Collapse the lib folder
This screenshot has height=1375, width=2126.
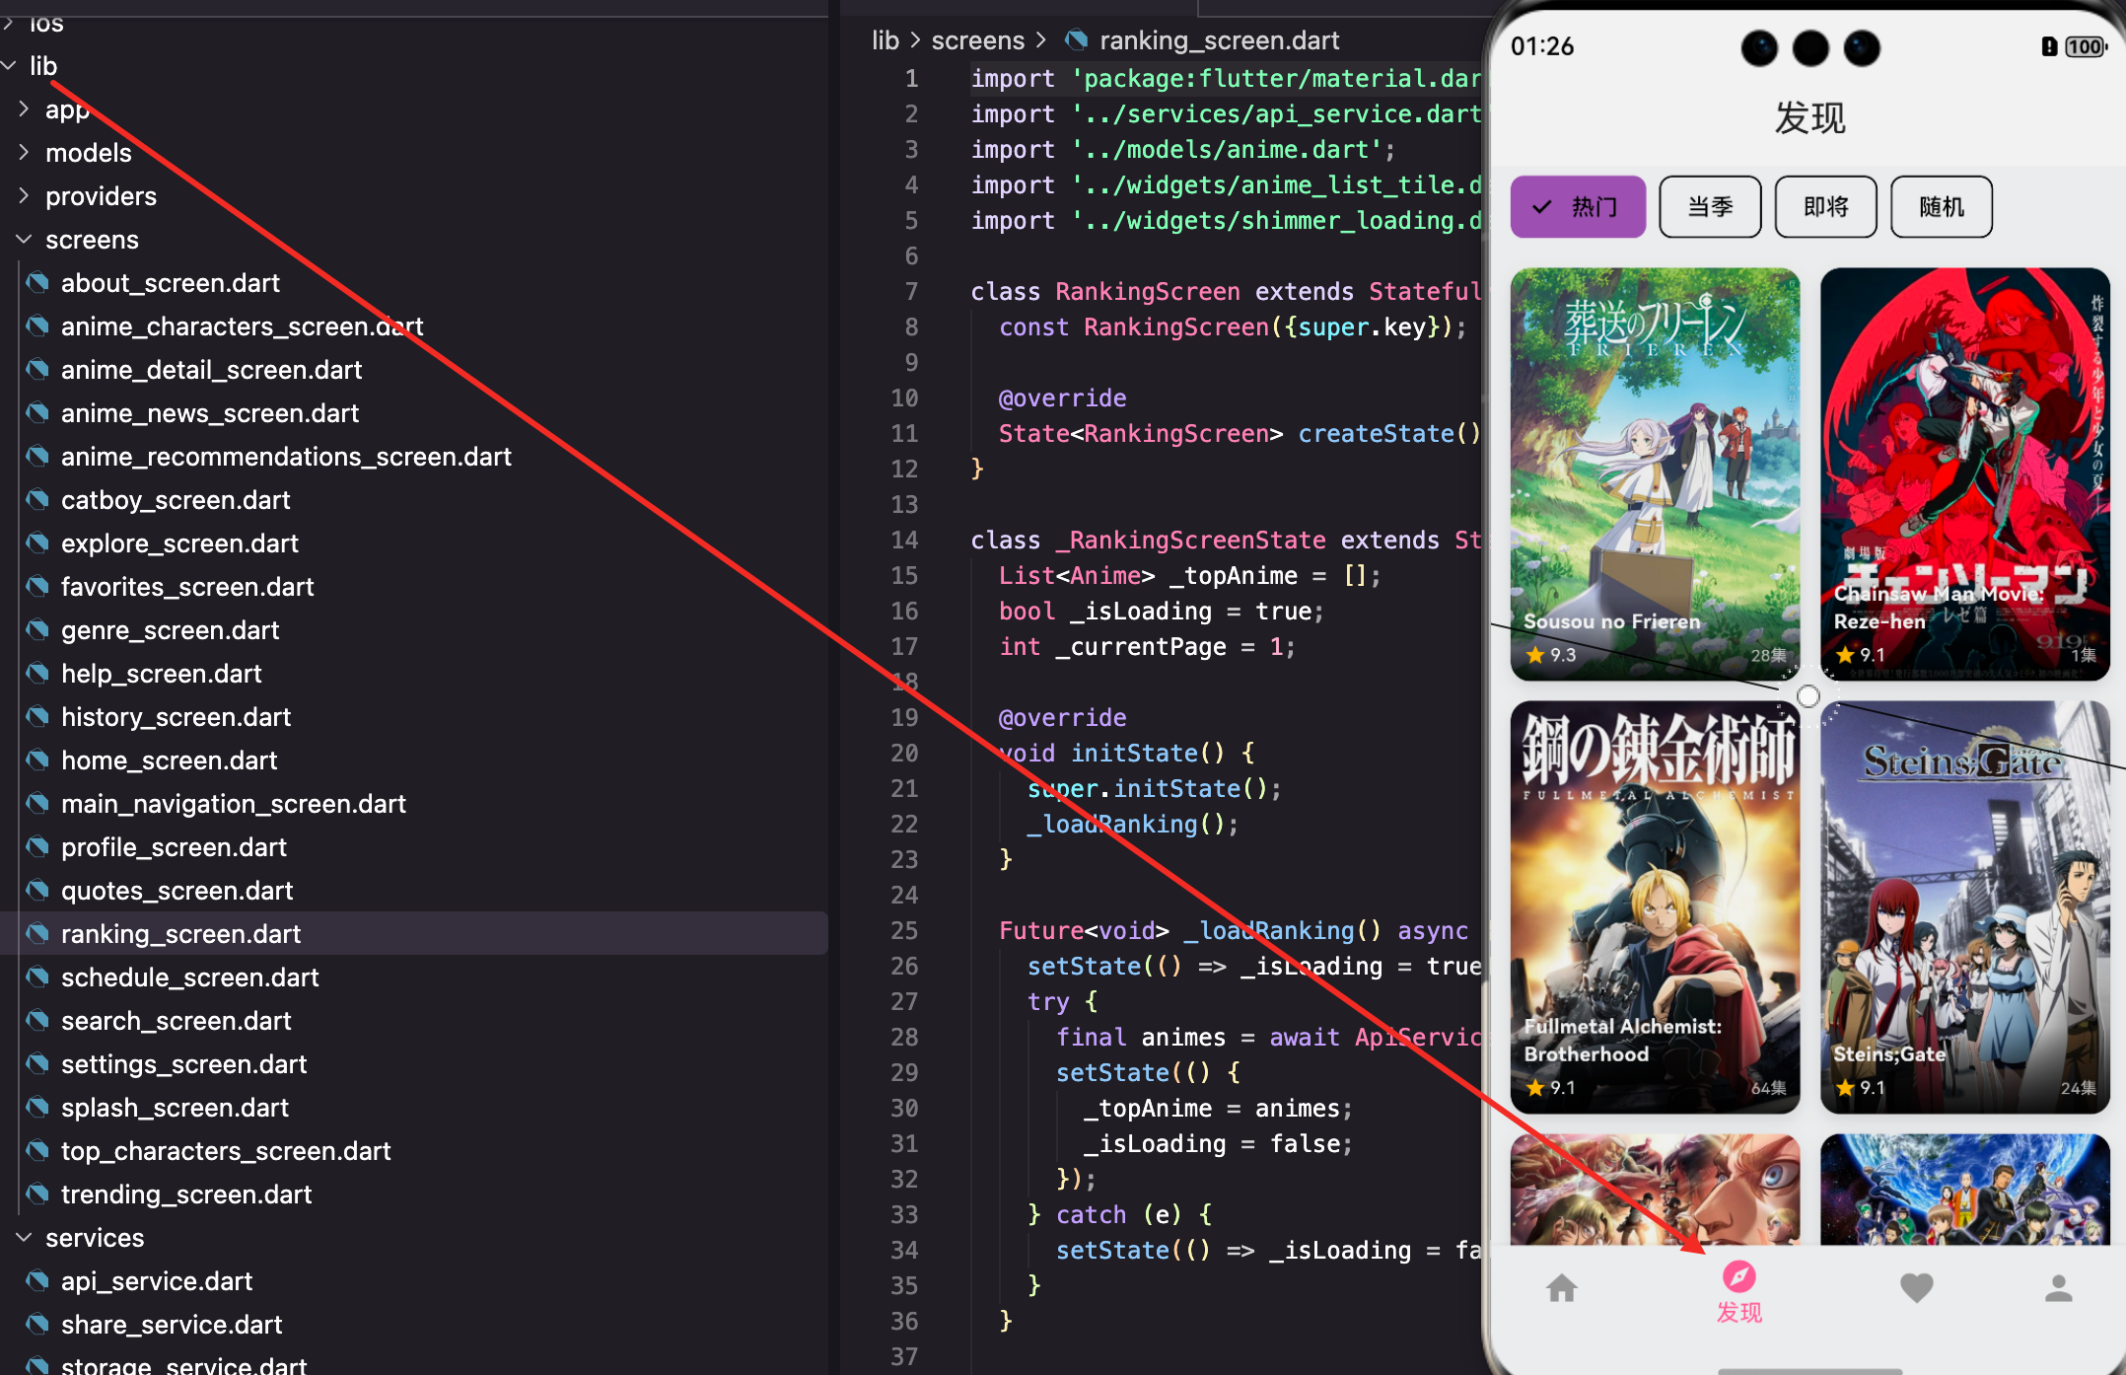coord(10,66)
